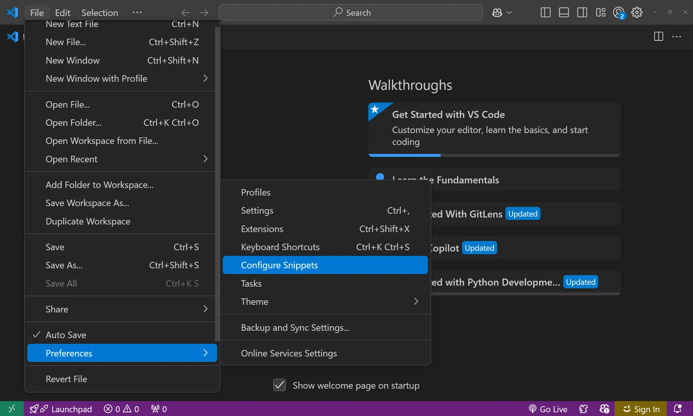Select Open File...
The image size is (693, 416).
(x=121, y=104)
